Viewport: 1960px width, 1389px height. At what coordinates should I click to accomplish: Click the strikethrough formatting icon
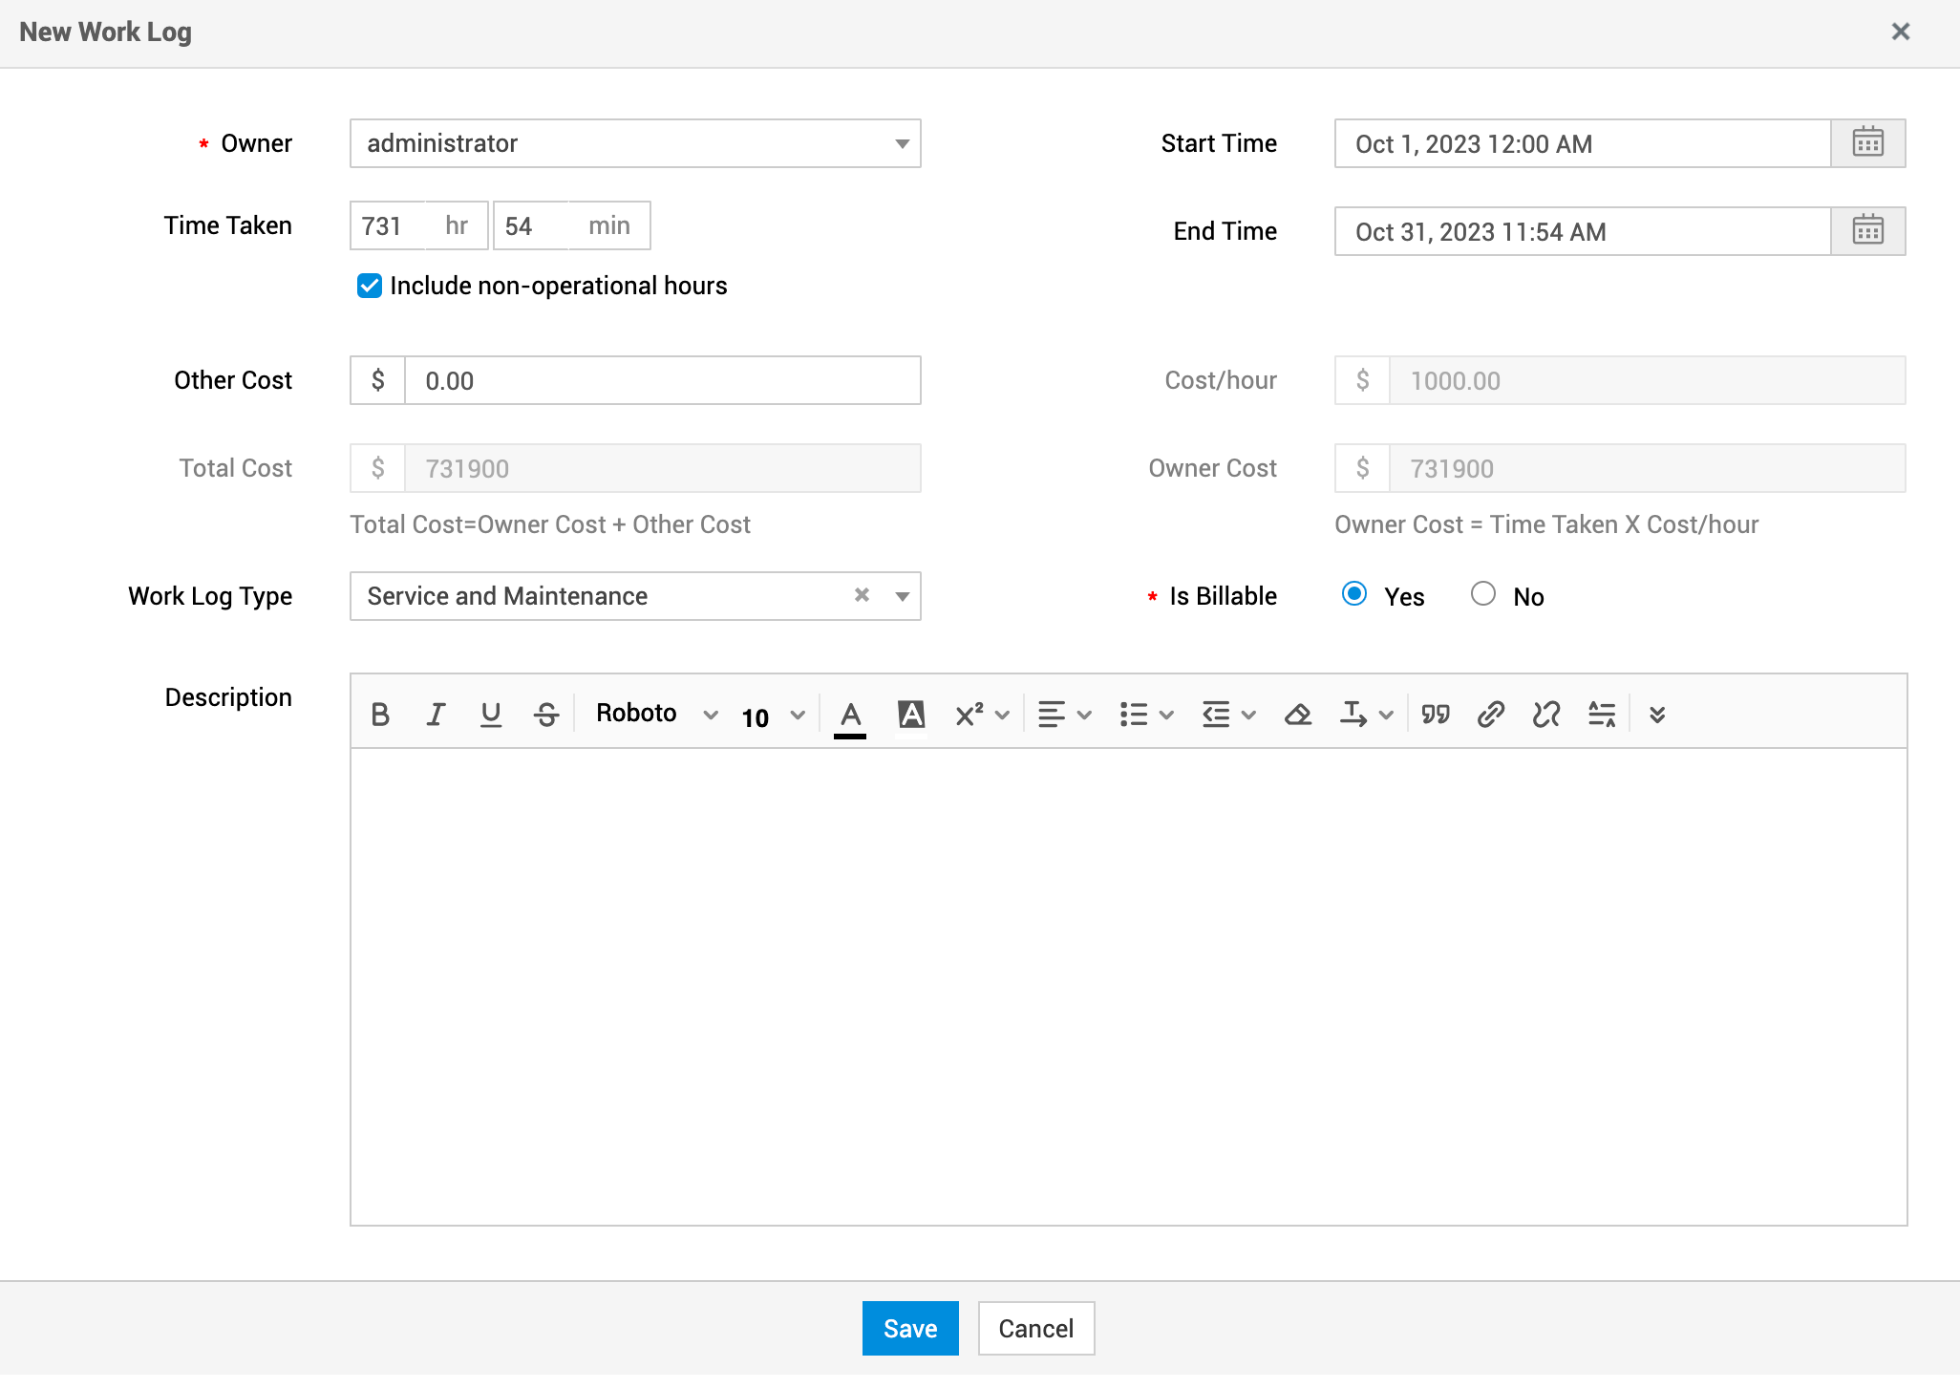click(546, 715)
